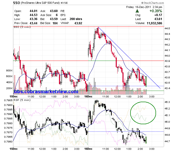Click the 45.3 label on RSP price axis

(x=167, y=102)
